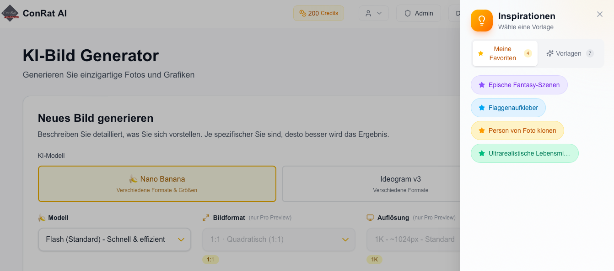The image size is (614, 271).
Task: Click the credits coin icon
Action: click(302, 13)
